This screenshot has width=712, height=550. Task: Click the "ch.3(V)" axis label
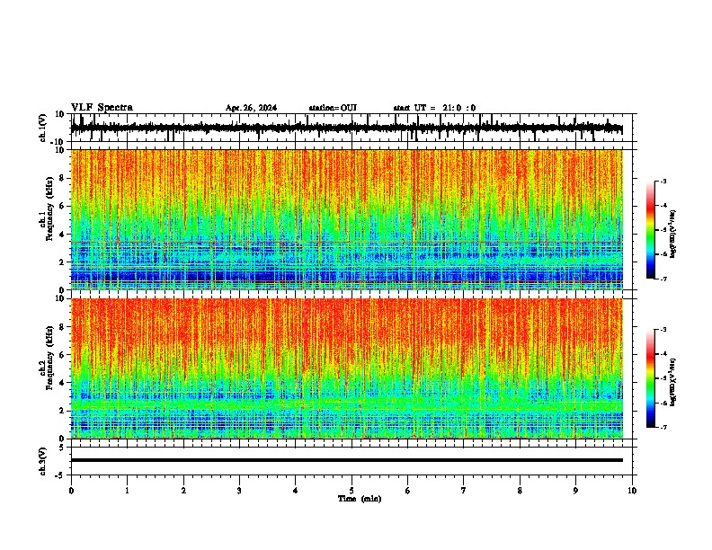[43, 461]
